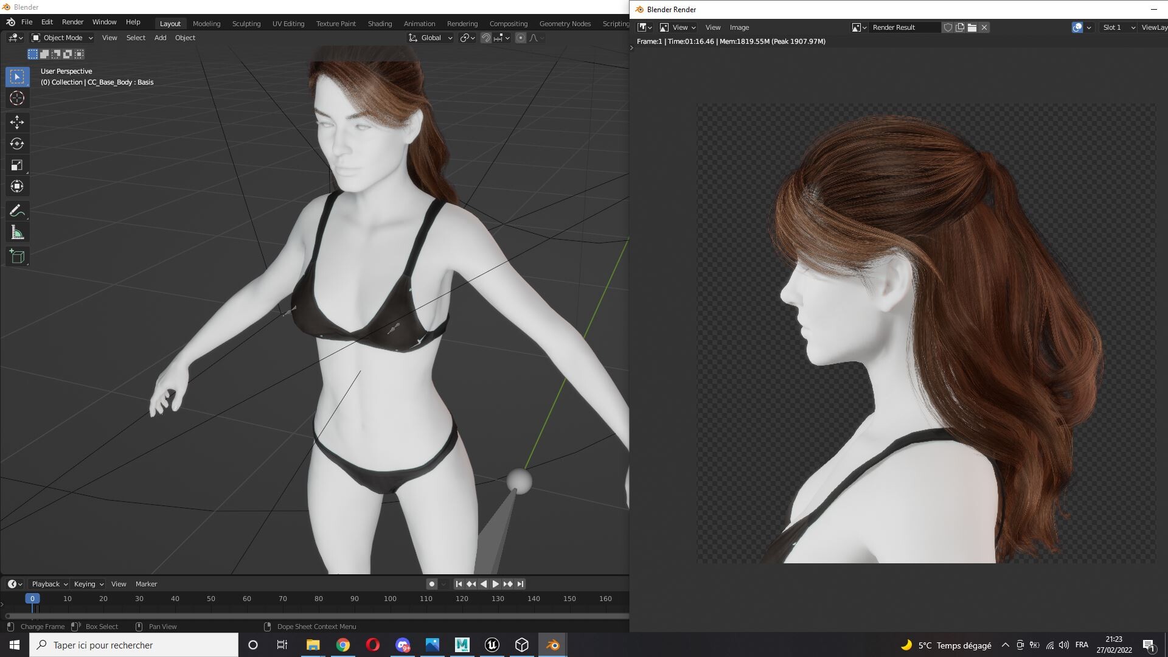
Task: Click the Image menu in render window
Action: click(x=739, y=27)
